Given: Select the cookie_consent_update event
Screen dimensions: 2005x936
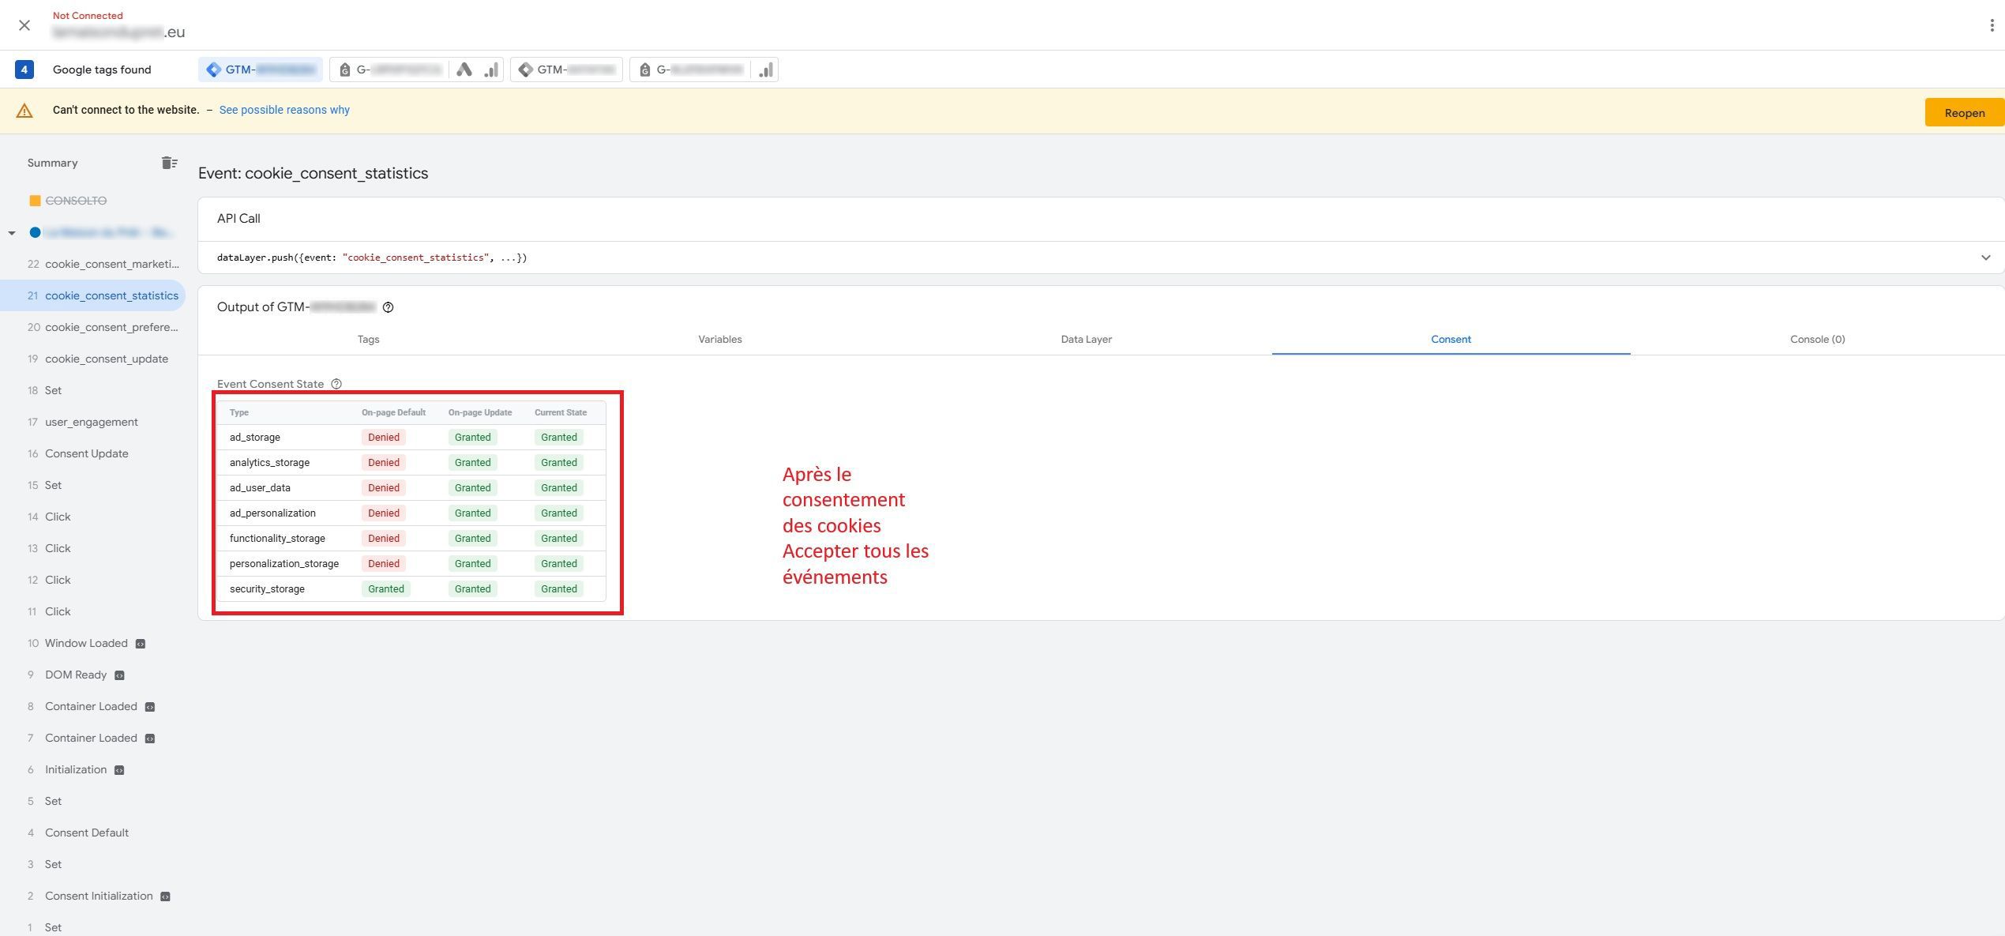Looking at the screenshot, I should pyautogui.click(x=107, y=359).
